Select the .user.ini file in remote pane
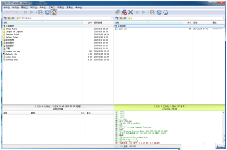Image resolution: width=227 pixels, height=150 pixels. coord(170,29)
